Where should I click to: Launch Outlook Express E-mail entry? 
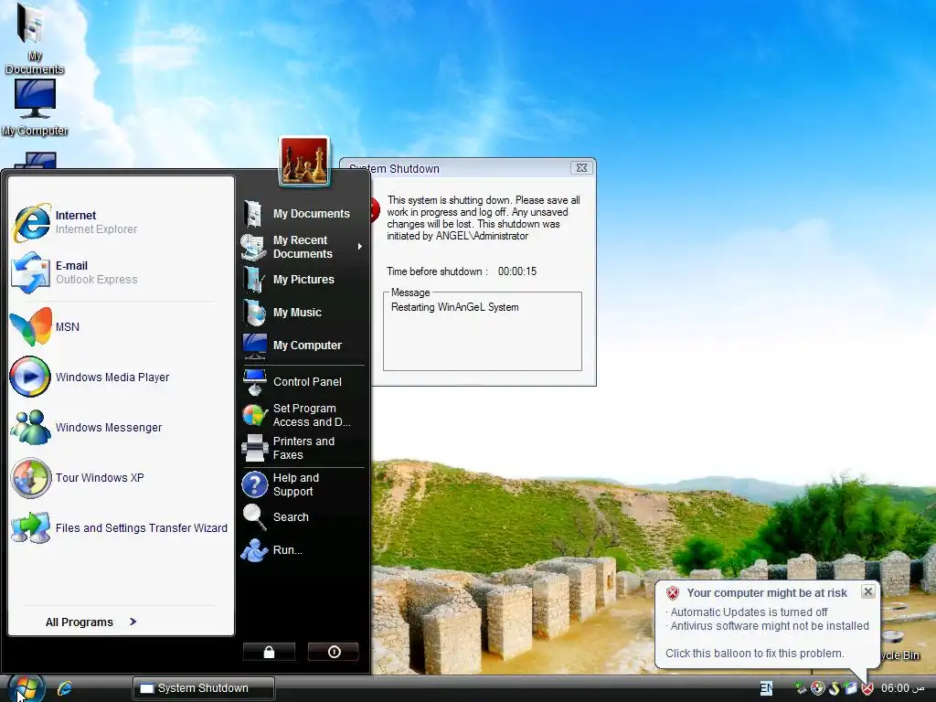click(122, 272)
